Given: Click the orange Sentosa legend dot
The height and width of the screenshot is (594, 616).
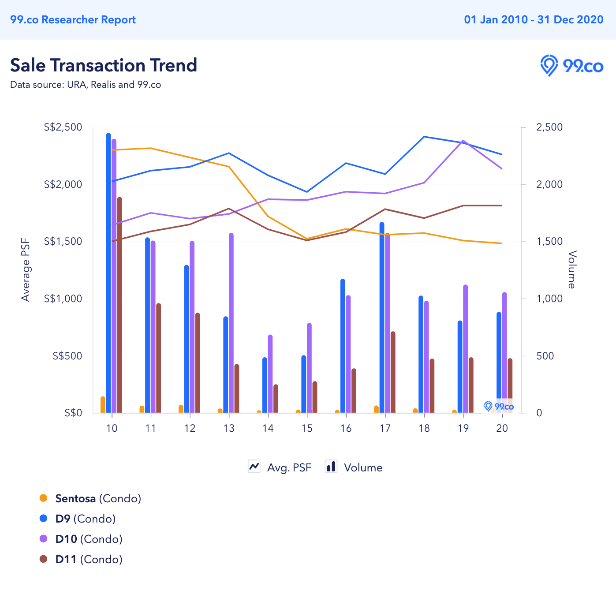Looking at the screenshot, I should 43,498.
